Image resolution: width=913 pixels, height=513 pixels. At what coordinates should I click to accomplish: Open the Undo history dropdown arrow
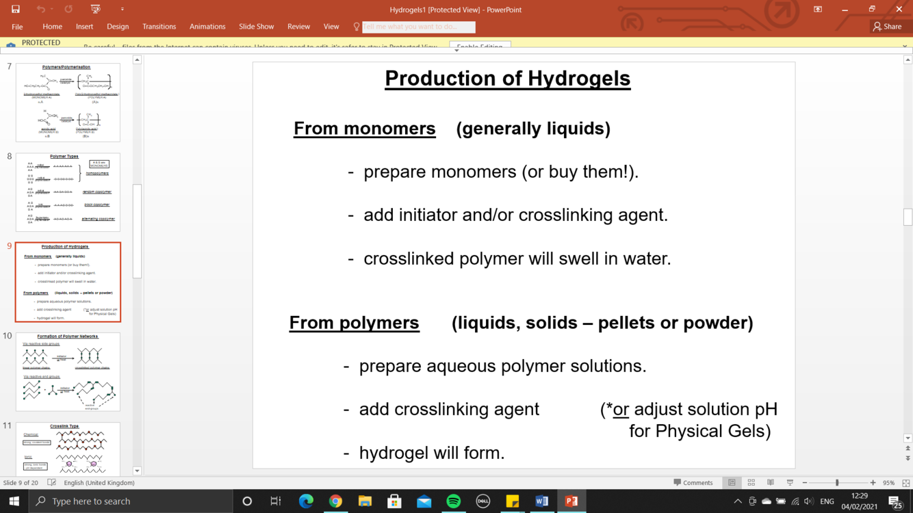pos(52,10)
